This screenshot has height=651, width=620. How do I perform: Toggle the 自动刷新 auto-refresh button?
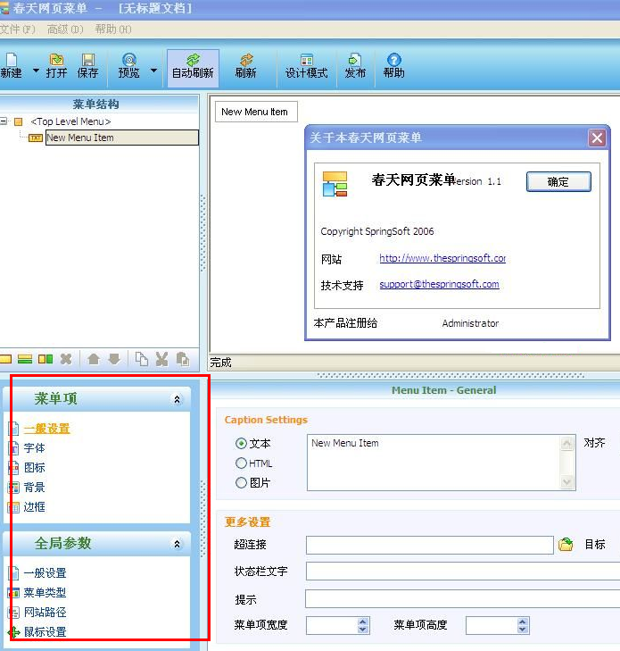coord(193,68)
